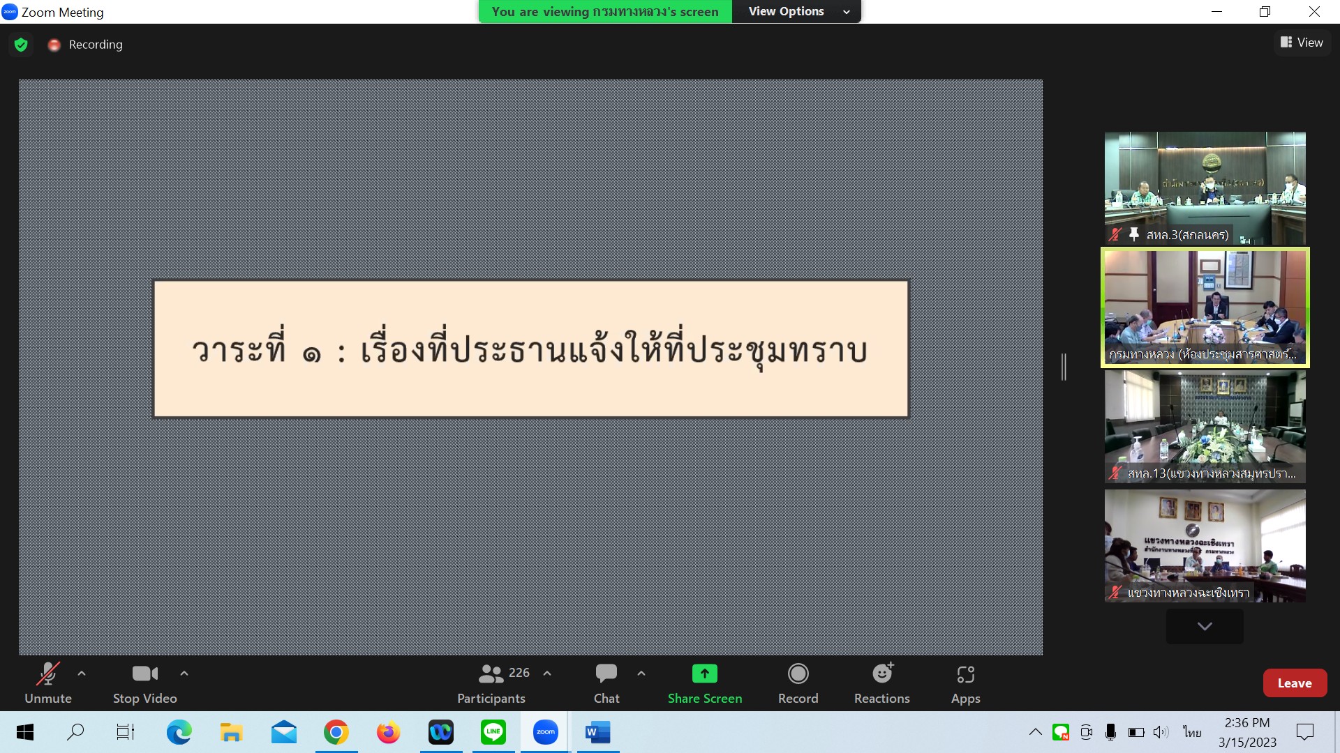Unmute the microphone
Viewport: 1340px width, 753px height.
point(47,683)
